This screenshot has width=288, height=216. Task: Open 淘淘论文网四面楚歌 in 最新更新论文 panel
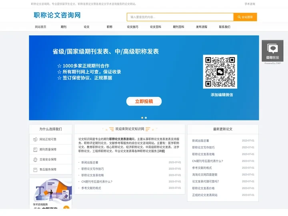(x=205, y=175)
